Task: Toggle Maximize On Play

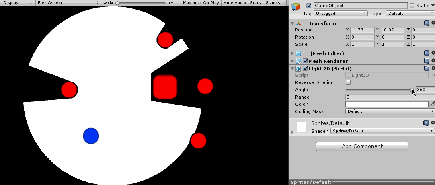Action: (201, 3)
